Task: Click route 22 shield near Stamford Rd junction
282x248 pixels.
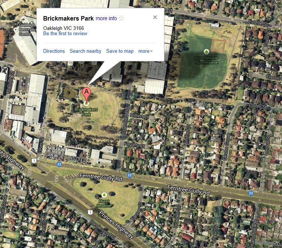Action: [x=129, y=175]
